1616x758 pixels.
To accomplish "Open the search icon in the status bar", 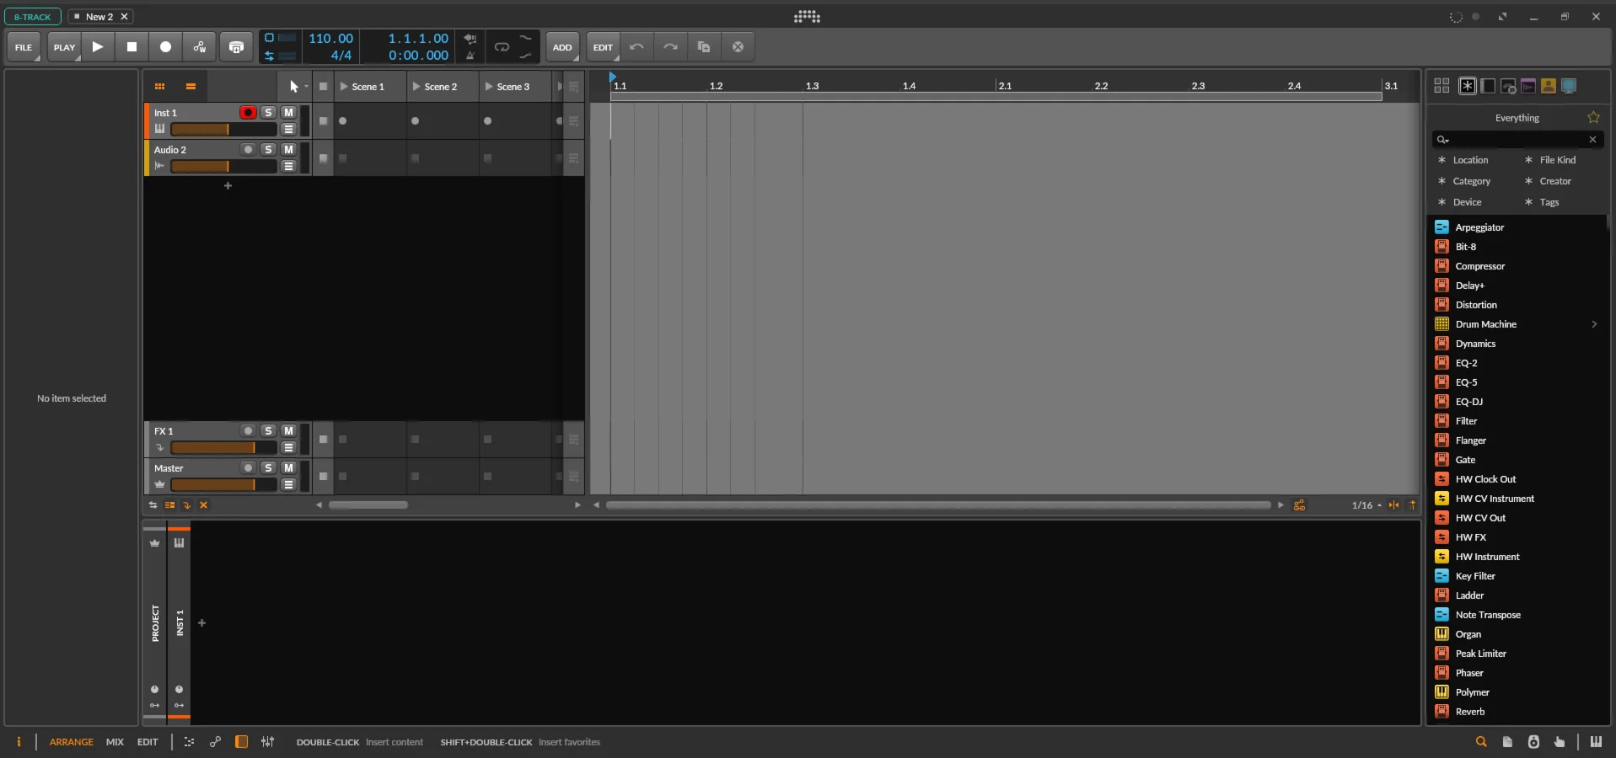I will [1481, 742].
